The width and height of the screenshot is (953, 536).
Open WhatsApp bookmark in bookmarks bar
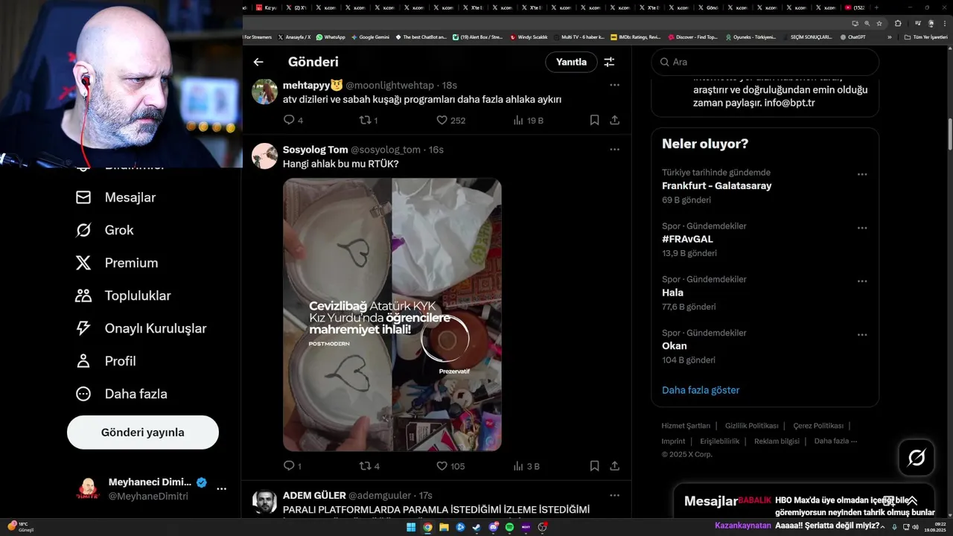(331, 36)
